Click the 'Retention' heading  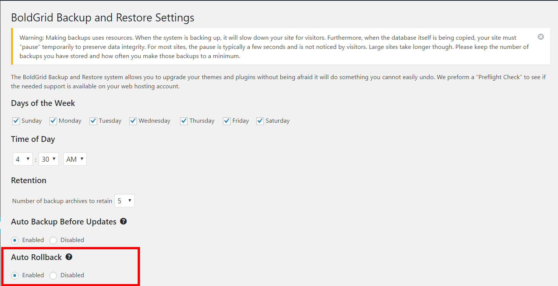pyautogui.click(x=29, y=180)
